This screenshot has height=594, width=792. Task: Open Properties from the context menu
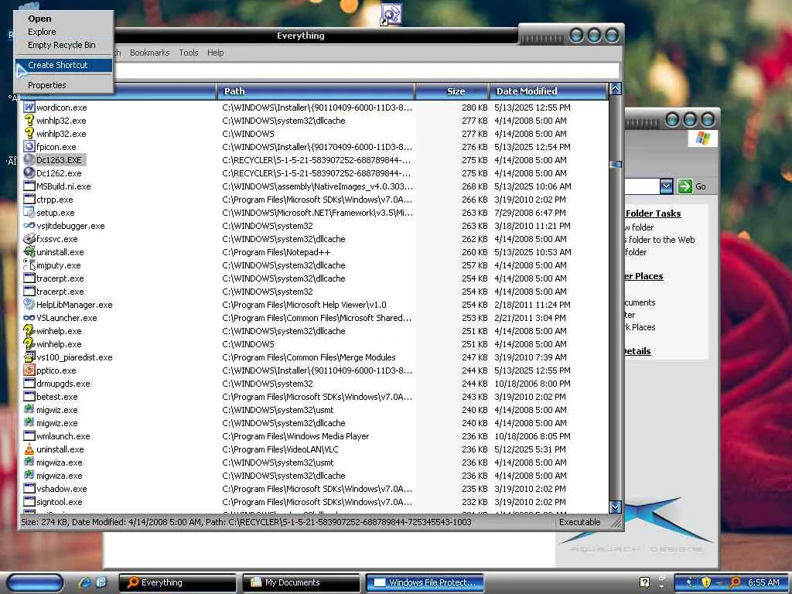(x=47, y=85)
